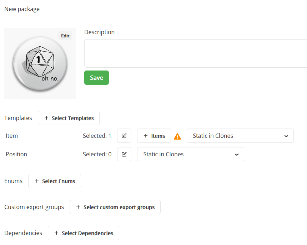
Task: Save the package description
Action: [96, 78]
